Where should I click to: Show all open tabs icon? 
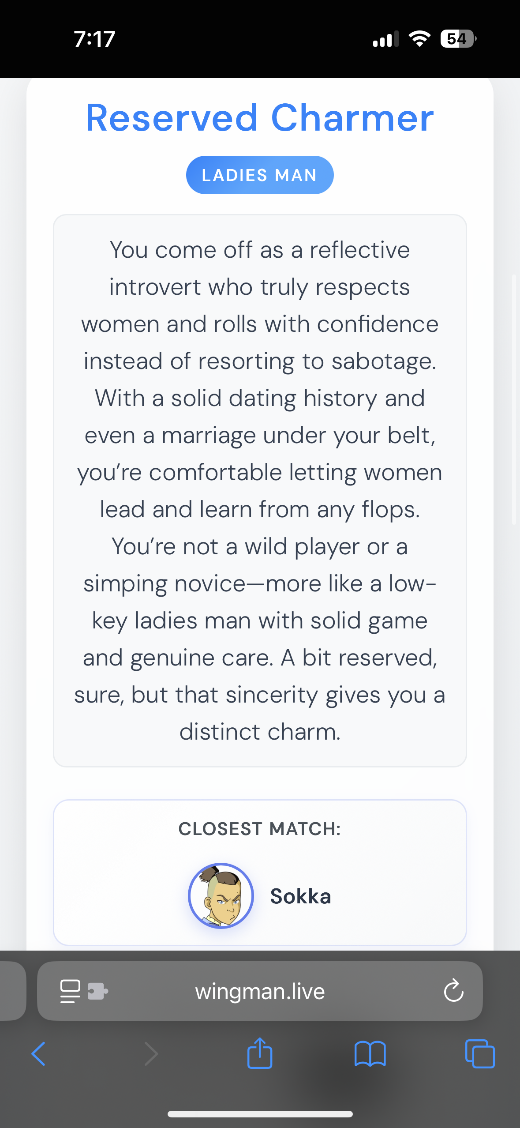click(480, 1054)
